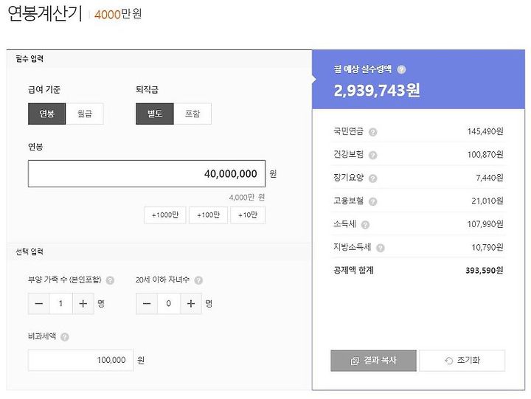This screenshot has height=399, width=531.
Task: Select the 107,990원 소득세 value
Action: [485, 224]
